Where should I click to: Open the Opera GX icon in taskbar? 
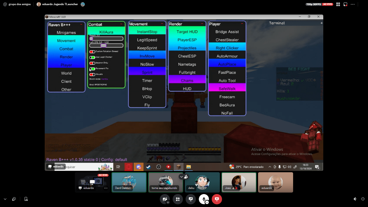(129, 167)
